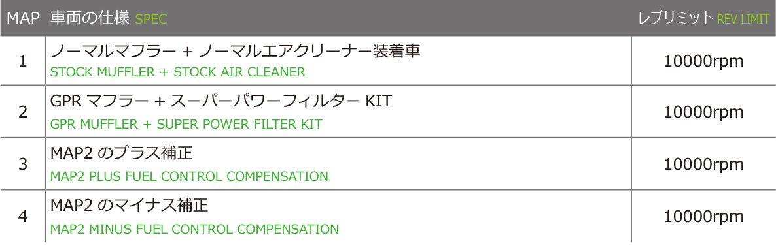Click MAP2 のプラス補正 text
This screenshot has height=252, width=776.
[x=121, y=153]
